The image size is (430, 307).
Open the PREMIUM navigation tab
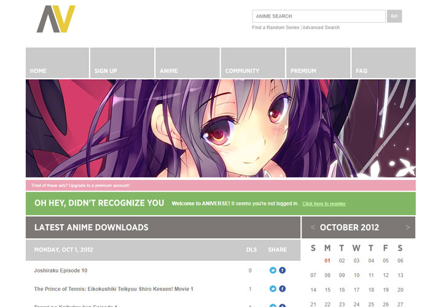318,63
